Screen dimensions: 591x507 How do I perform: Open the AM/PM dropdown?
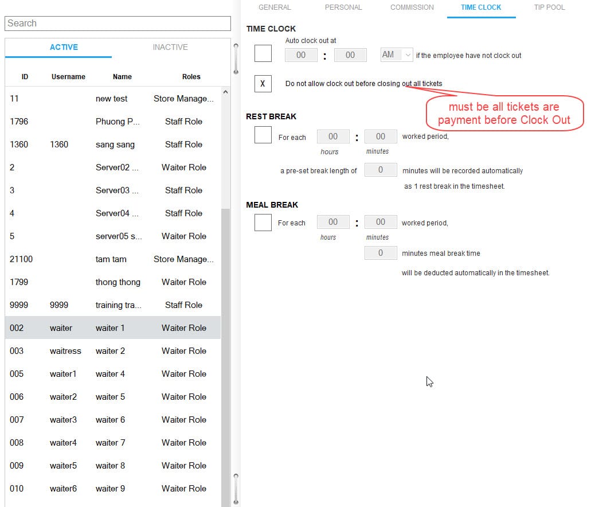[x=397, y=55]
